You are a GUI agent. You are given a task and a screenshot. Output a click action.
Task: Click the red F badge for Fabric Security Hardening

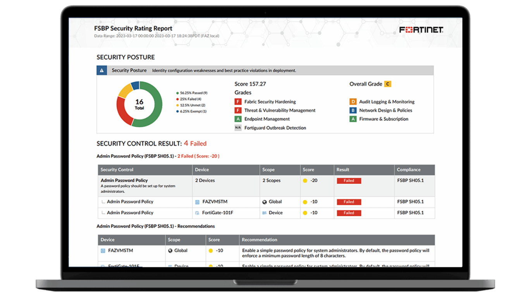(x=238, y=102)
